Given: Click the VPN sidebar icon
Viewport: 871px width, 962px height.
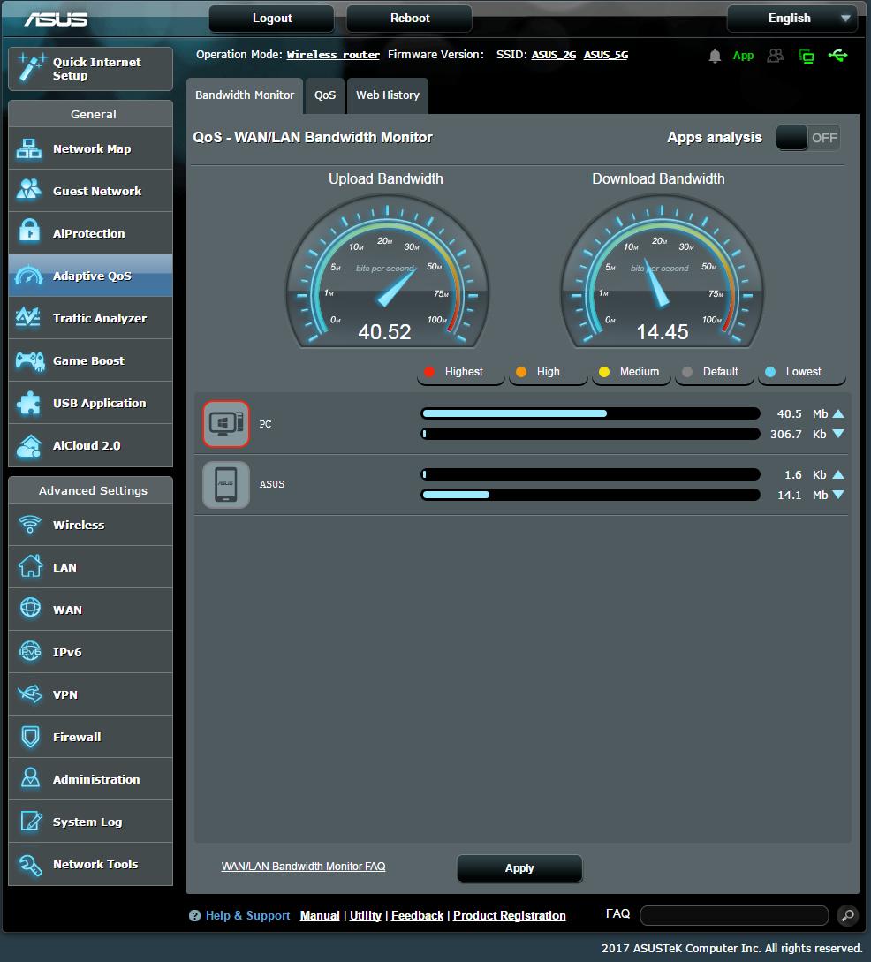Looking at the screenshot, I should pyautogui.click(x=30, y=693).
